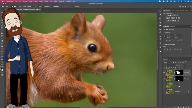Viewport: 192px width, 108px height.
Task: Switch to the Libraries tab
Action: (173, 26)
